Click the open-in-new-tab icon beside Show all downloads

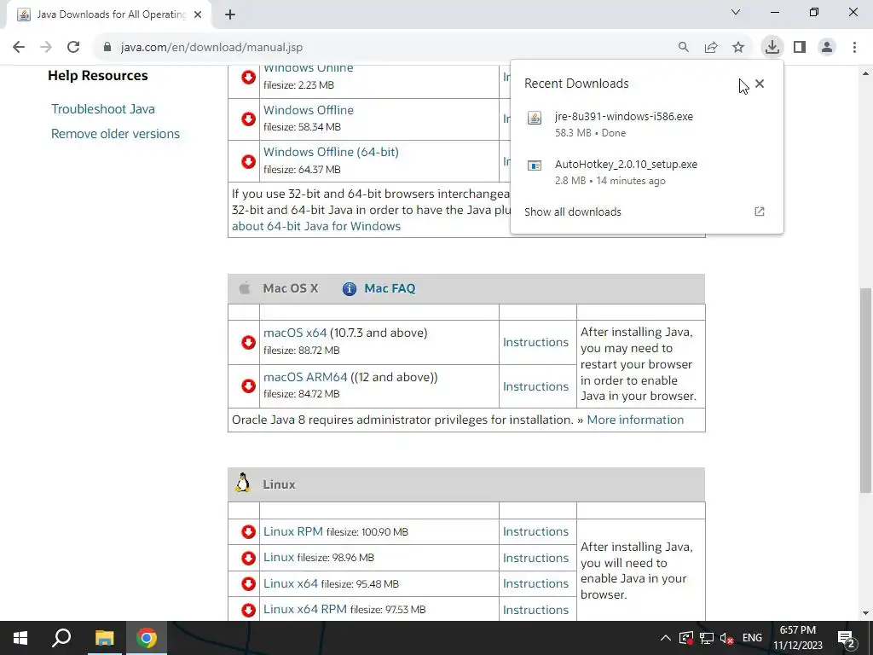(760, 212)
